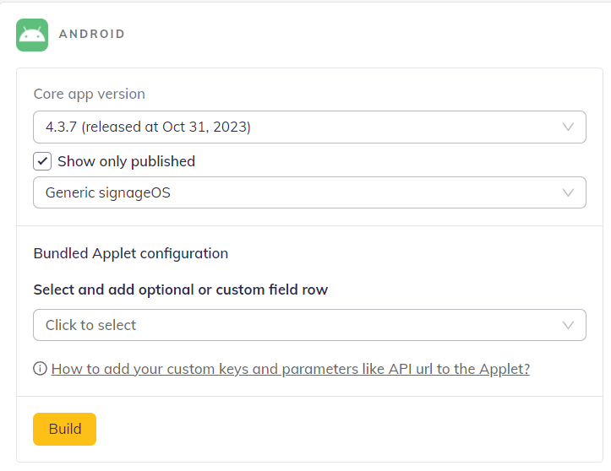Click the "Select and add optional" bold label
This screenshot has width=611, height=471.
coord(180,290)
